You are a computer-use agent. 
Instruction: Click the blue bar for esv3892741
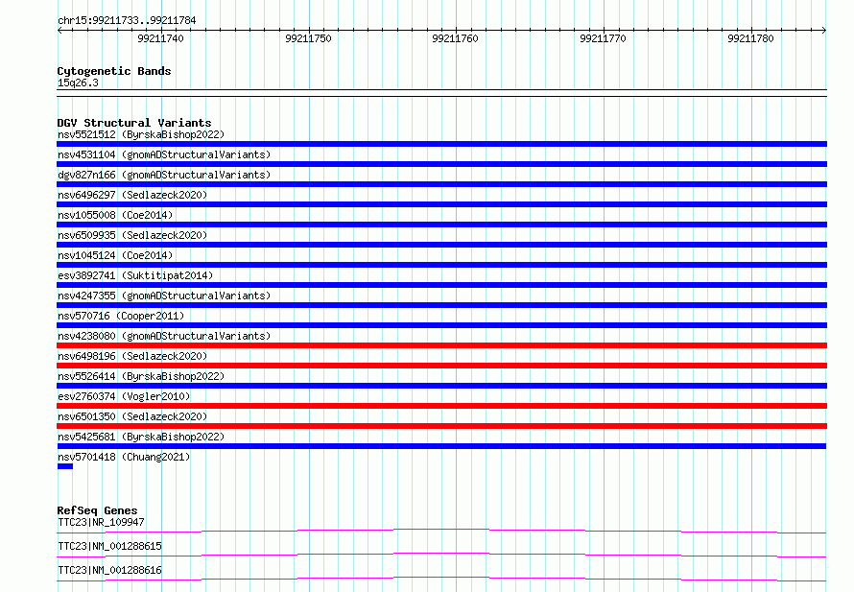point(441,285)
